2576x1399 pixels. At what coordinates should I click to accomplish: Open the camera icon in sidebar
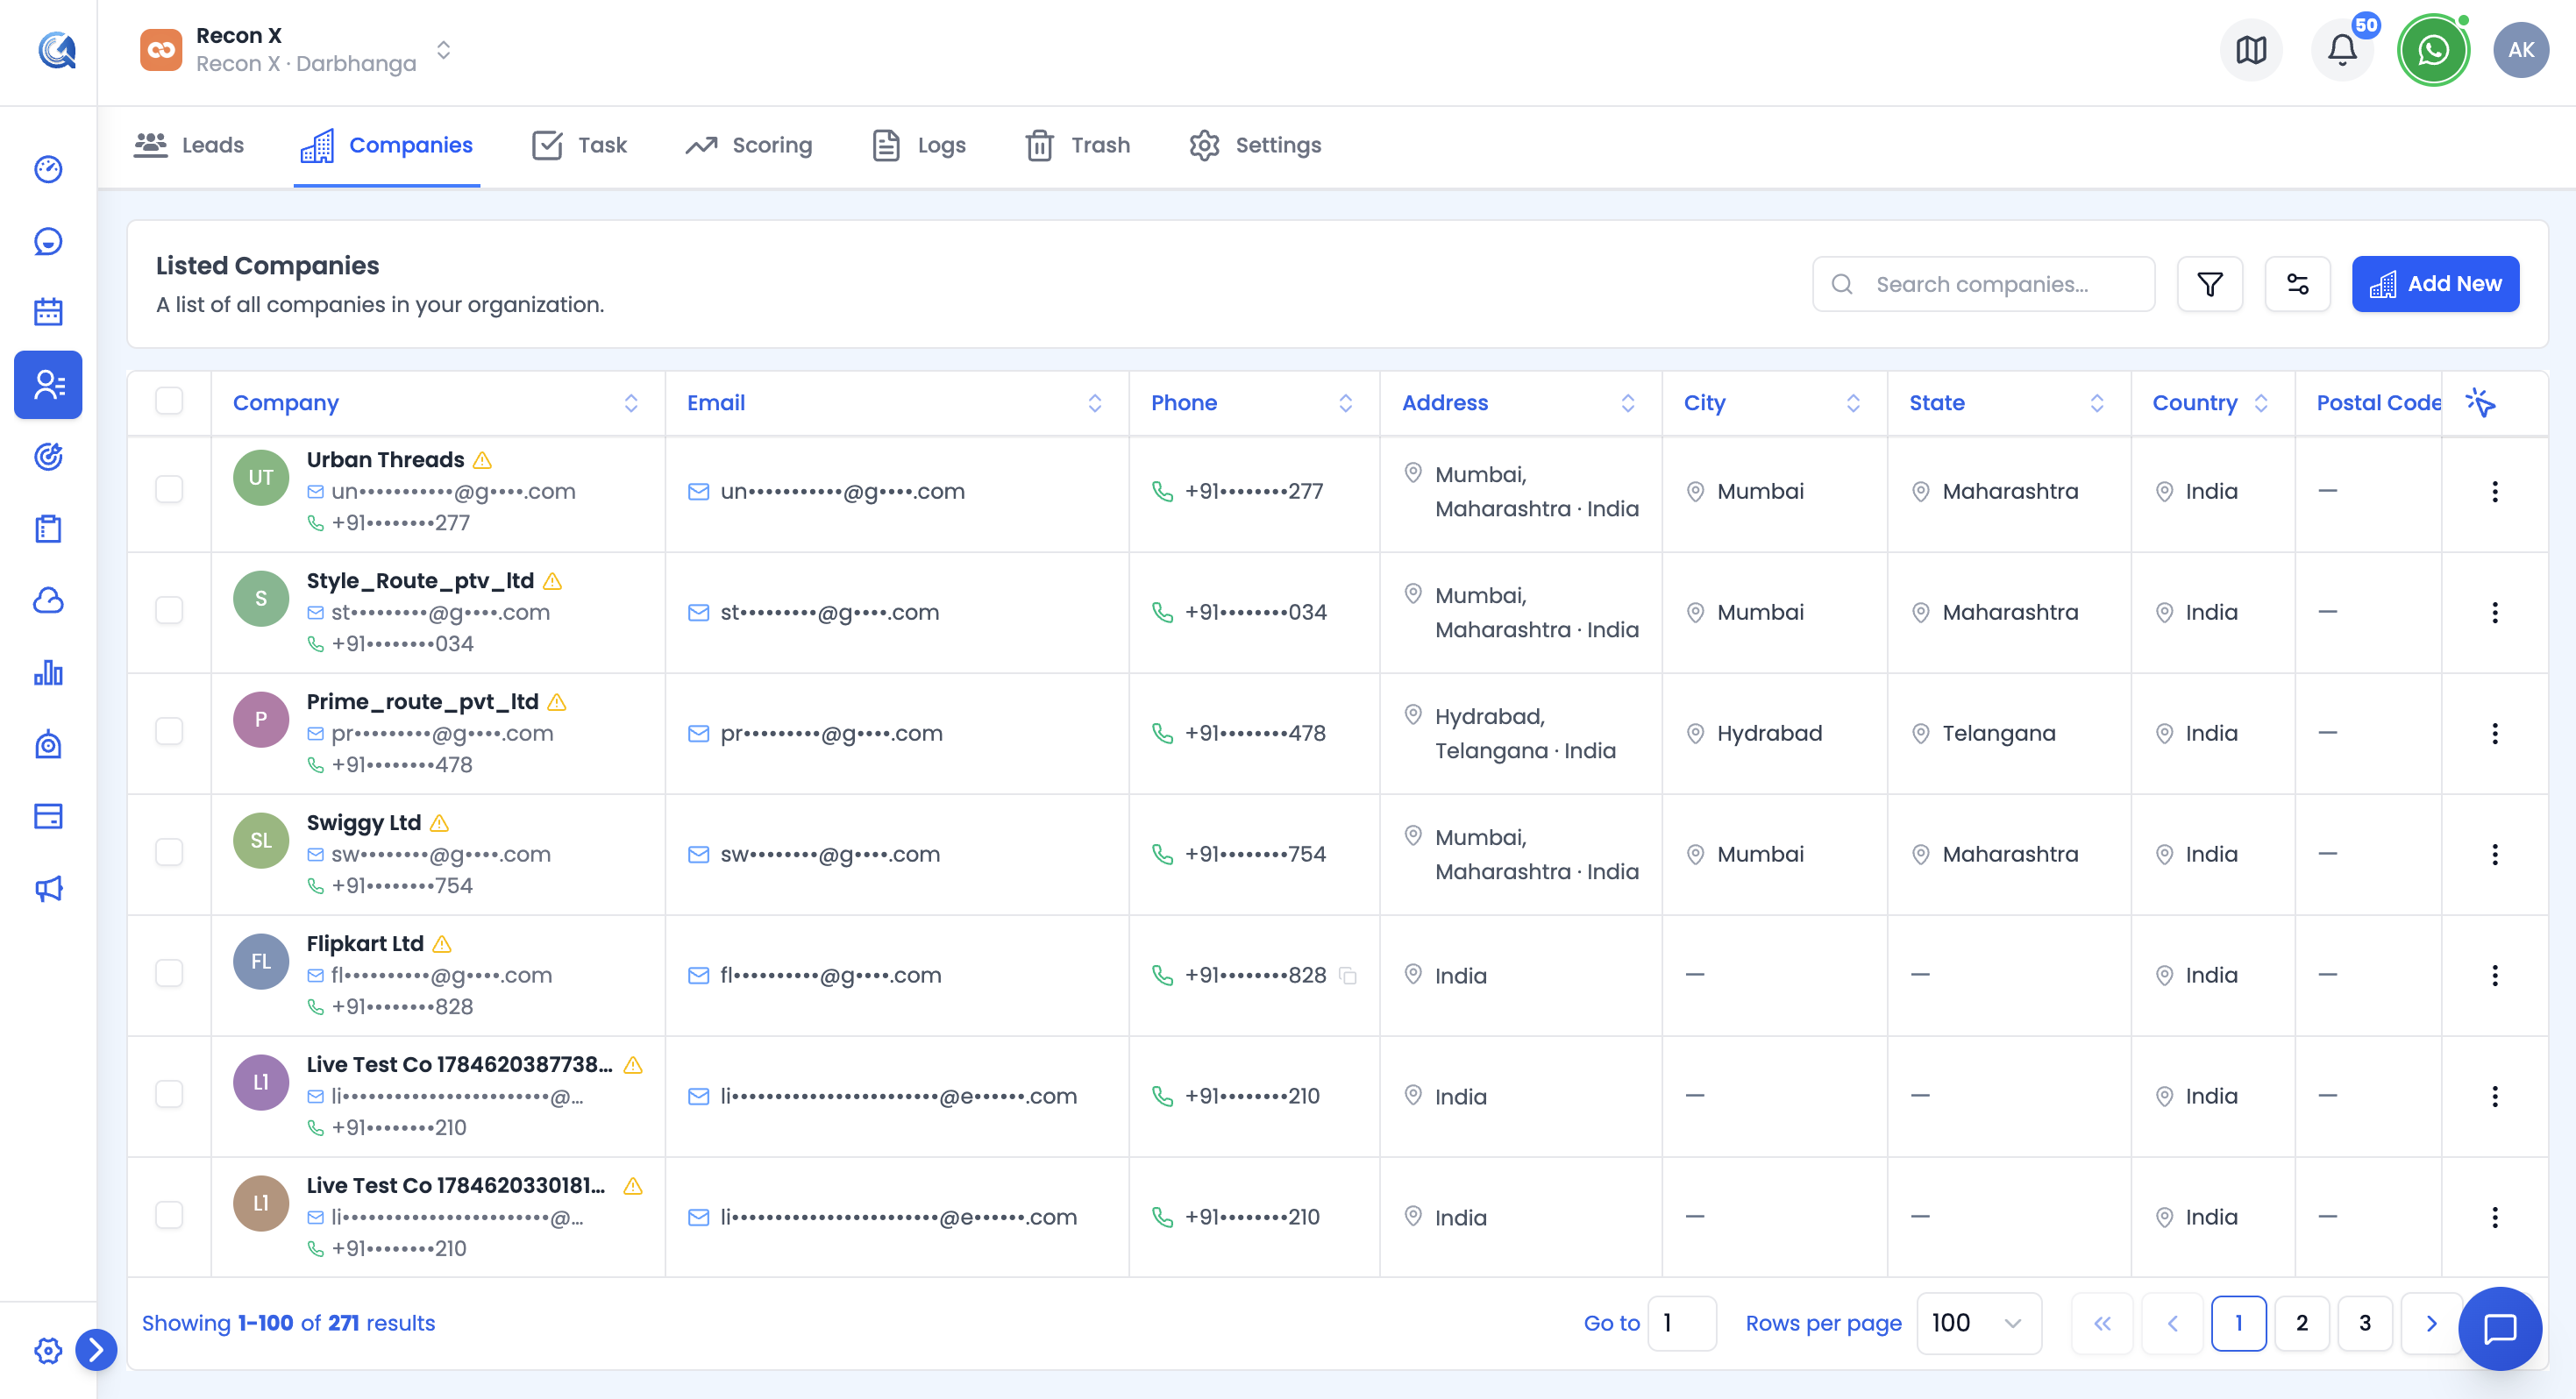[48, 744]
